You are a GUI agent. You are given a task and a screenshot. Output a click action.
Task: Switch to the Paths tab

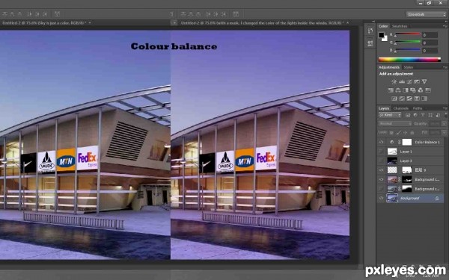418,108
